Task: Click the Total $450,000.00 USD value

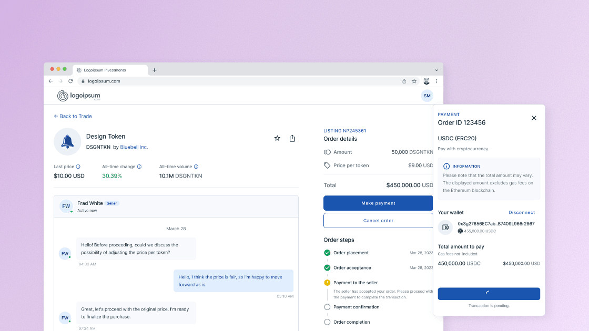Action: (410, 185)
